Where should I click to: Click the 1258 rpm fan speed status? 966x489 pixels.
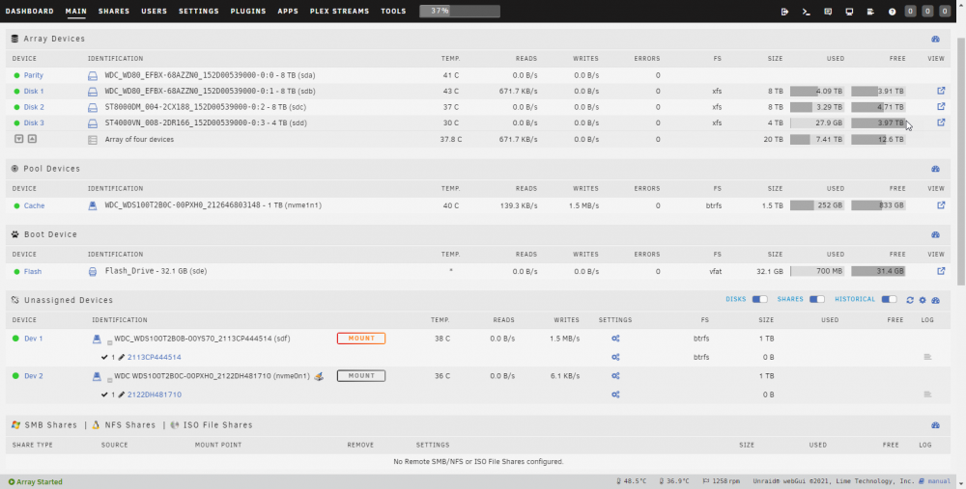coord(720,481)
